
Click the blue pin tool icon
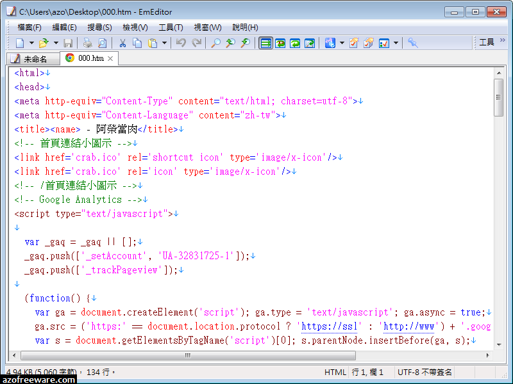tap(413, 43)
